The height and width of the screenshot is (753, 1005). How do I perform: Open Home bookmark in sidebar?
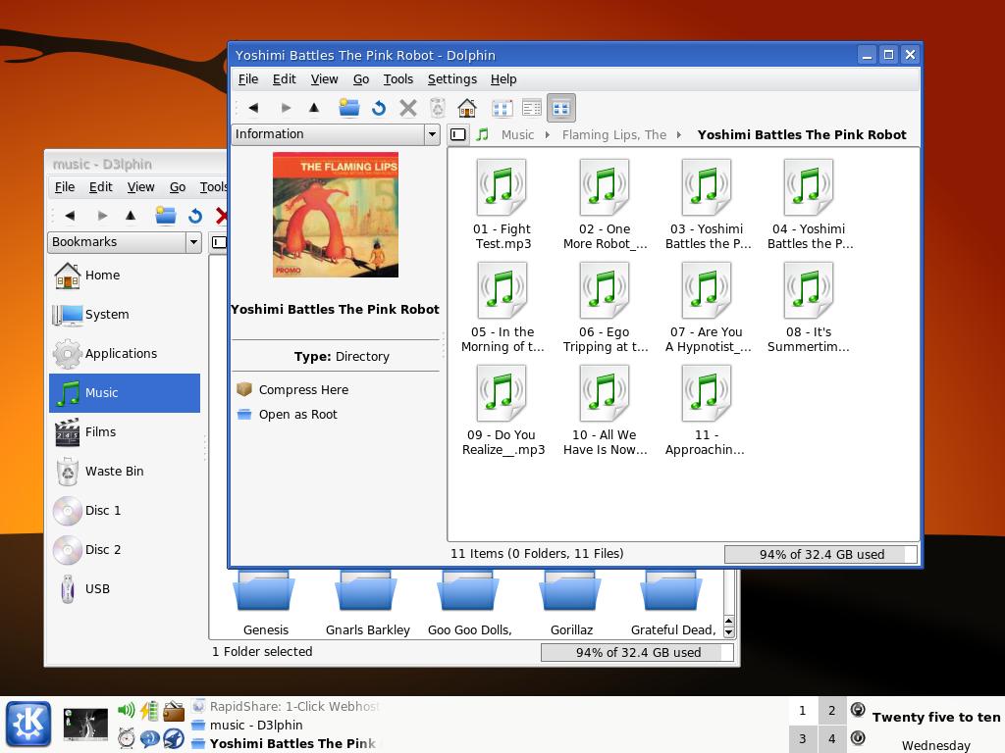coord(125,276)
